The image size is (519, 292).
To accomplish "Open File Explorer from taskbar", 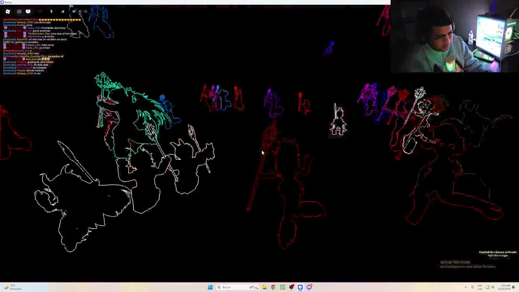I will (264, 287).
